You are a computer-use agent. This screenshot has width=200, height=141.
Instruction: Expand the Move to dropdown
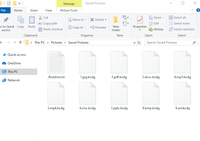85,20
